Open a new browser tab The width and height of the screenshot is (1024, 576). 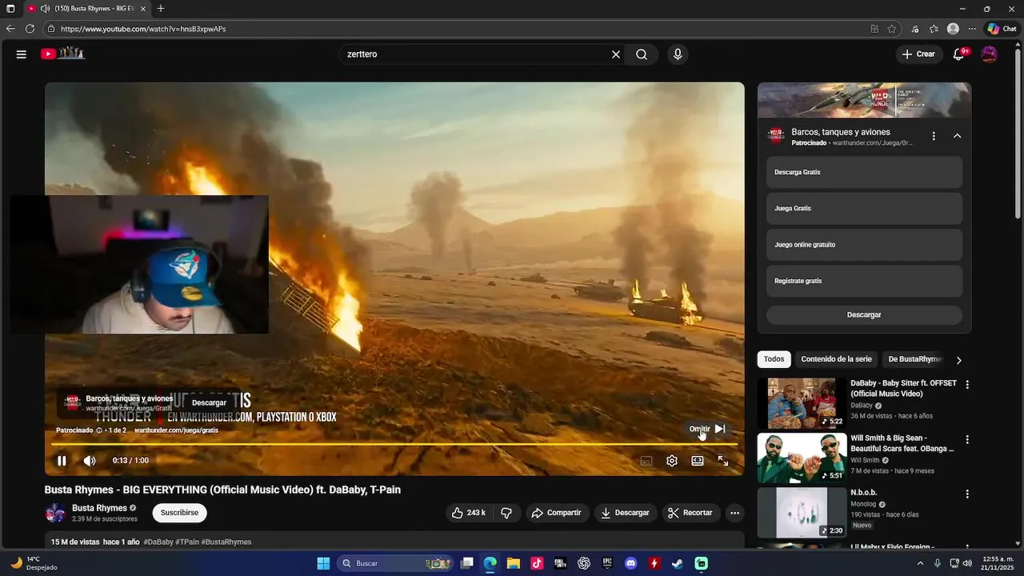[x=161, y=9]
